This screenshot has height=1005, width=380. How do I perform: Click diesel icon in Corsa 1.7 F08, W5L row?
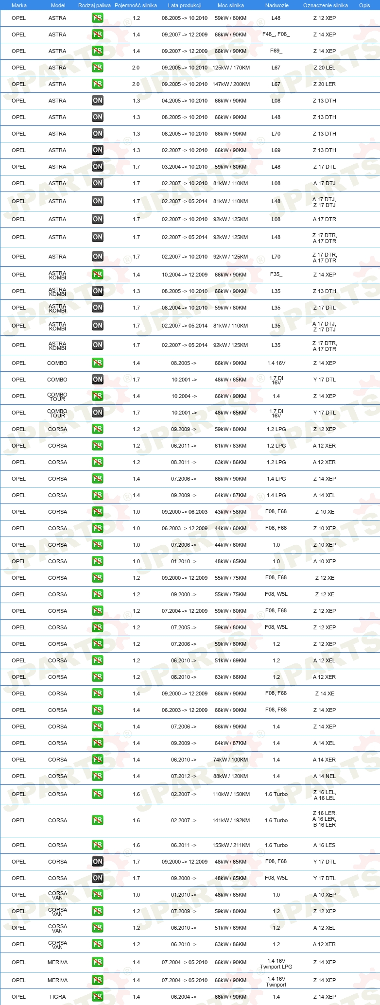click(97, 878)
